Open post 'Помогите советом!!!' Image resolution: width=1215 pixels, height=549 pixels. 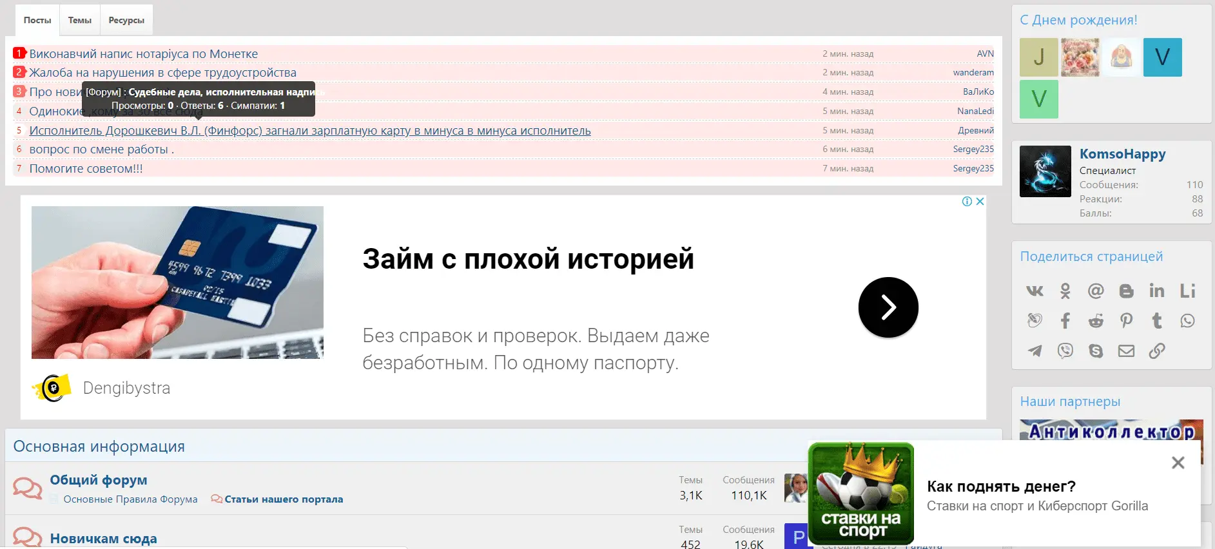[x=86, y=169]
